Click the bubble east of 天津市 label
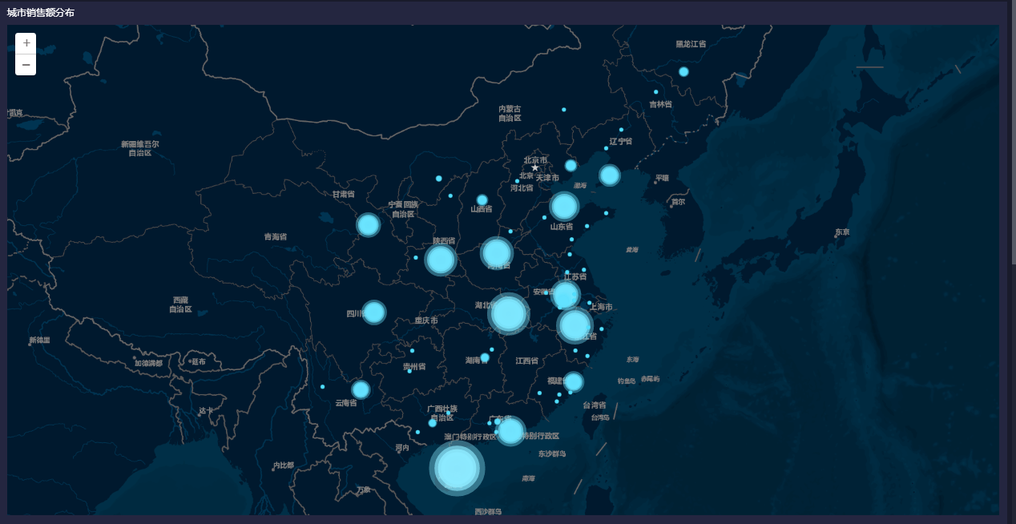This screenshot has width=1016, height=524. [570, 165]
